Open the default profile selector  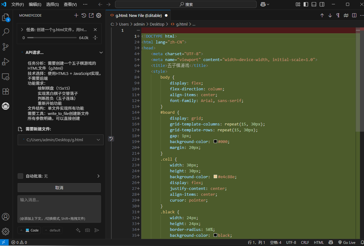(53, 230)
